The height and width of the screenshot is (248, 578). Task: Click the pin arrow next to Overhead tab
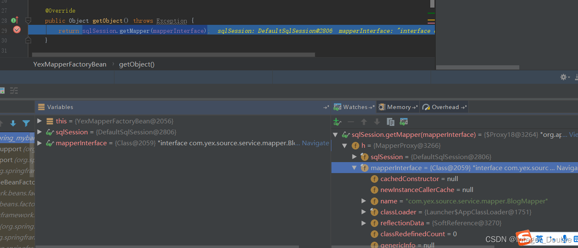tap(464, 107)
